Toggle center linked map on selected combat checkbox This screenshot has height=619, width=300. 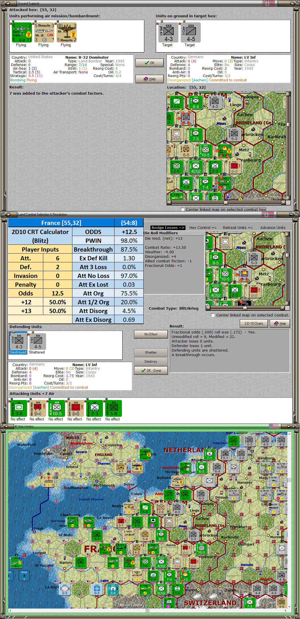pos(213,315)
